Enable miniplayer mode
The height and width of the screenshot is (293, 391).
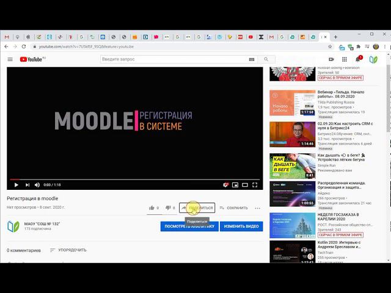pos(235,185)
